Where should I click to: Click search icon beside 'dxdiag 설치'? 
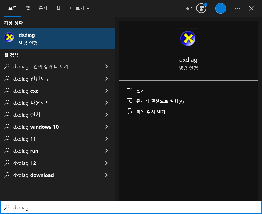tap(7, 114)
